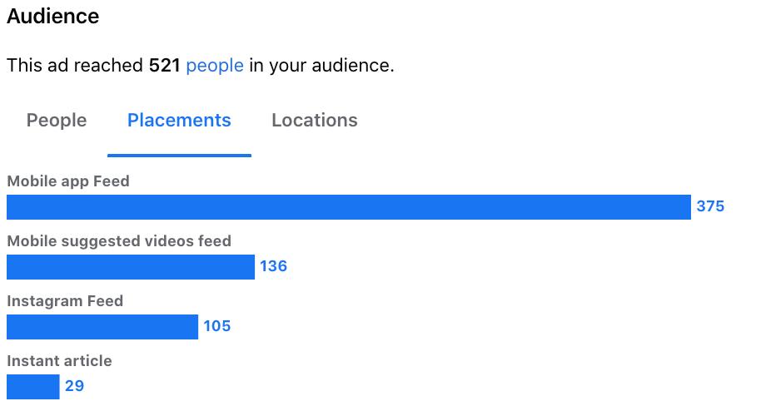Viewport: 766px width, 411px height.
Task: Click the 136 value label
Action: (274, 266)
